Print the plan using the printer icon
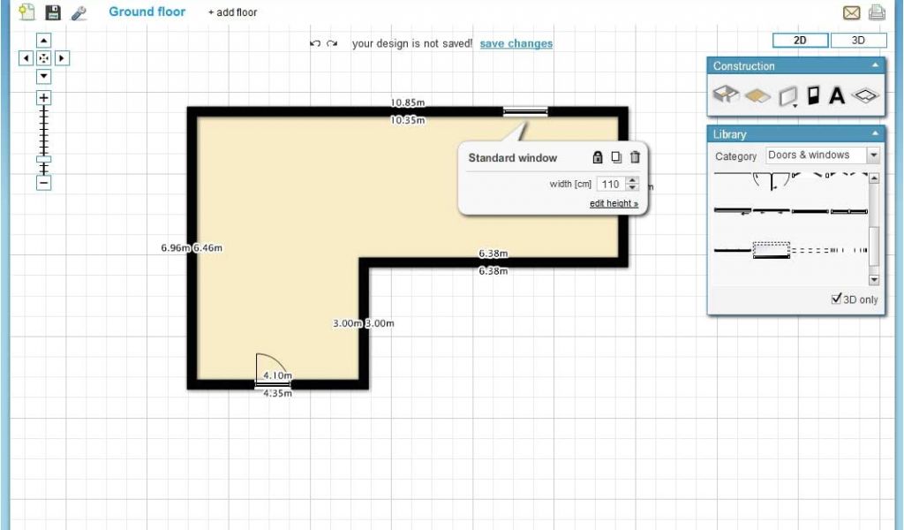Screen dimensions: 904x530 tap(876, 12)
